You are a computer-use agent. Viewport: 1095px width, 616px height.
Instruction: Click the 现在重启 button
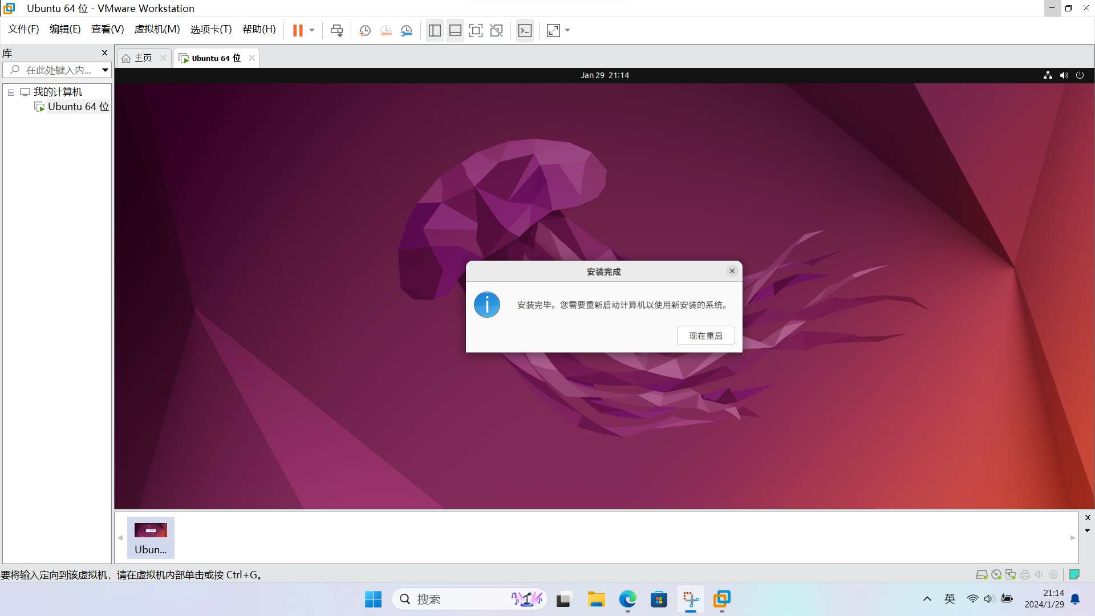705,336
